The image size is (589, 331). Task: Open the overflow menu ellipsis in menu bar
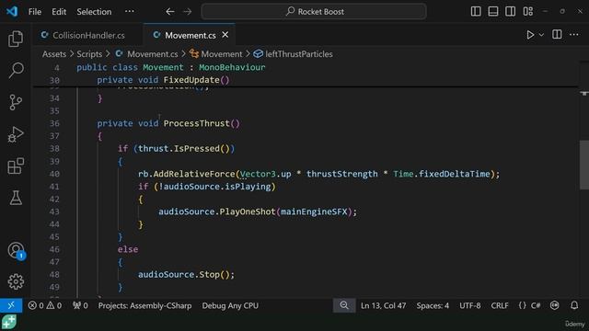click(x=129, y=12)
